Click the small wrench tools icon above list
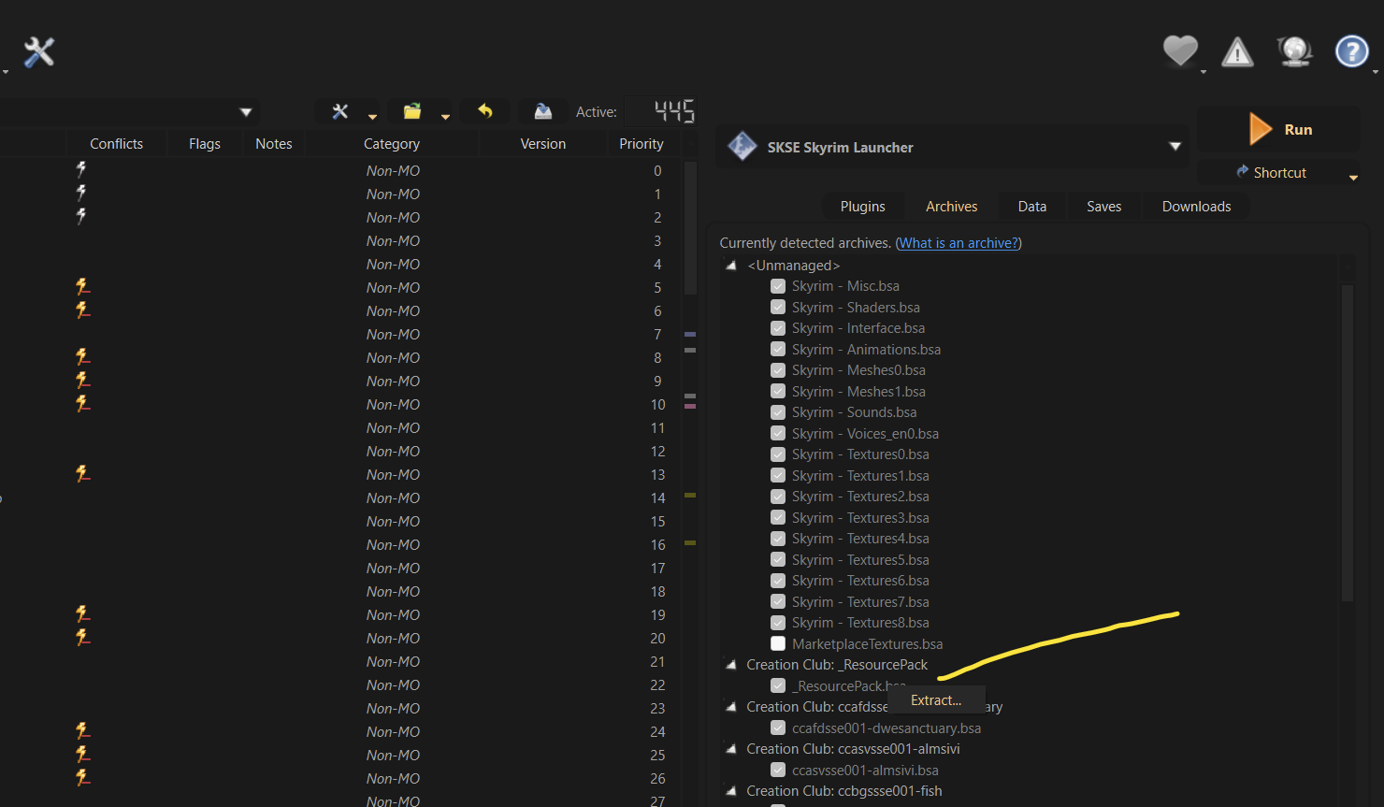Viewport: 1384px width, 807px height. (x=340, y=111)
